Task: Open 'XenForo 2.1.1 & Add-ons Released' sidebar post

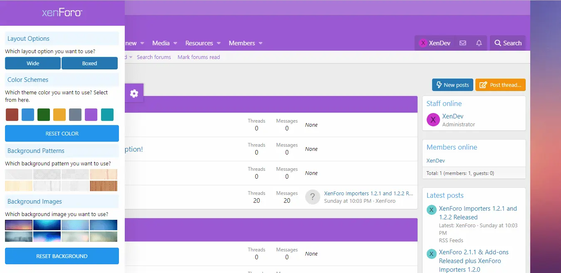Action: (x=474, y=261)
